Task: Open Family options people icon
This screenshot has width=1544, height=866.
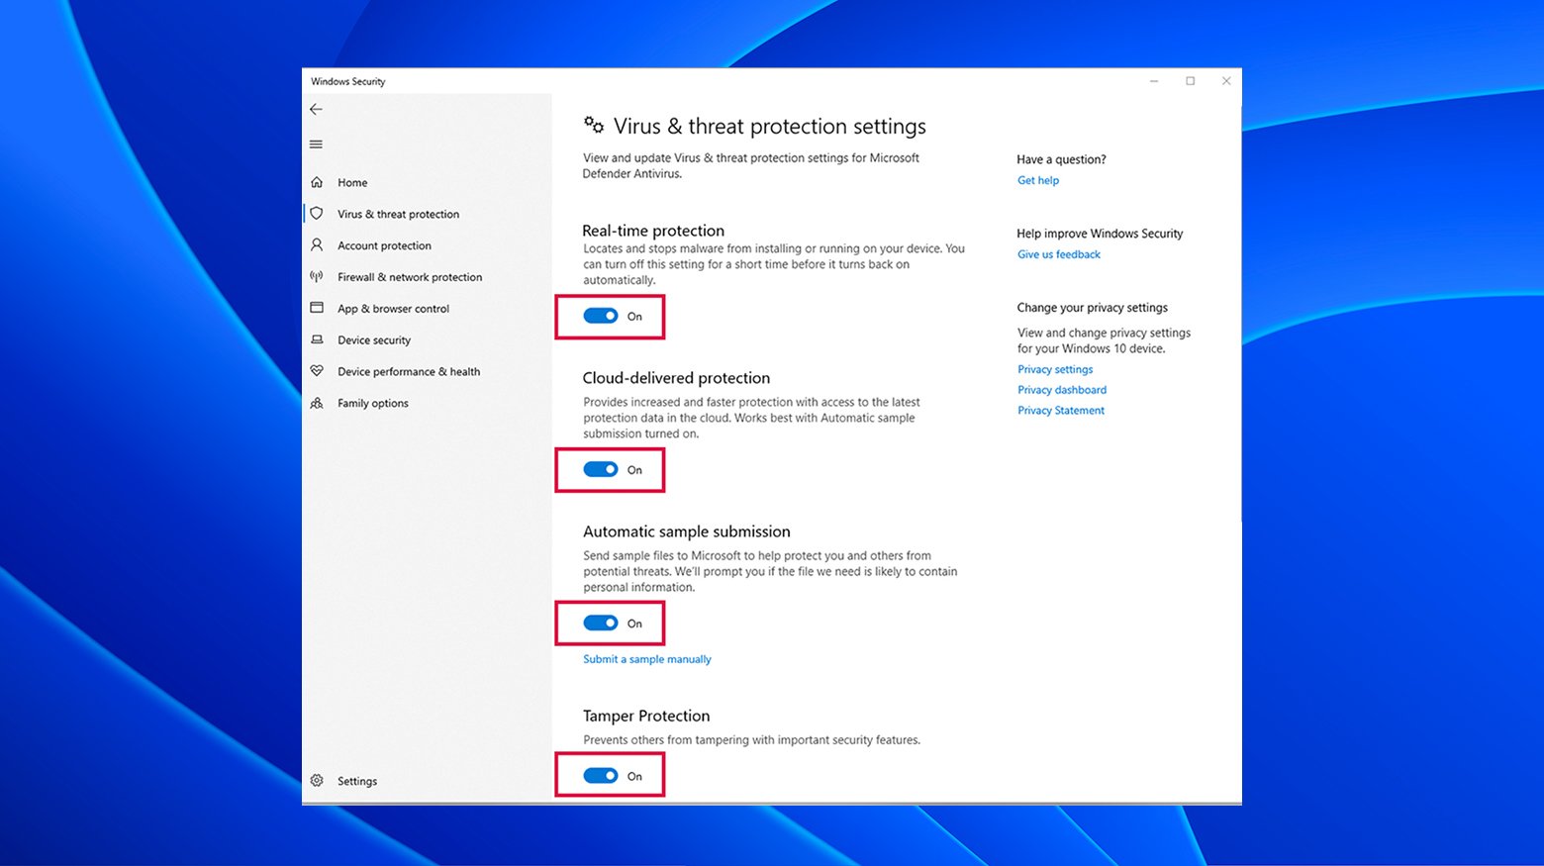Action: tap(317, 403)
